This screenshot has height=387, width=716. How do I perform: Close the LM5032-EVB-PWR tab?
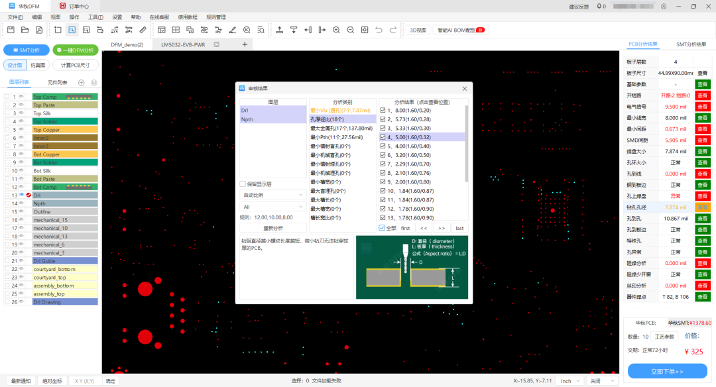click(217, 44)
